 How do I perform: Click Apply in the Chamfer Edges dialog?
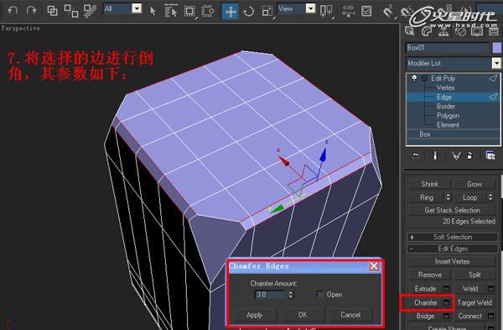[x=254, y=315]
